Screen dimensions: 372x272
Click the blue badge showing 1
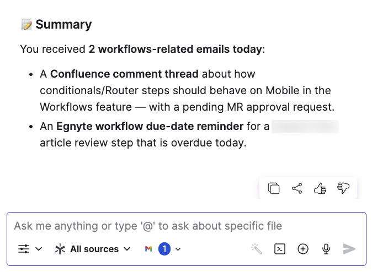pos(164,249)
